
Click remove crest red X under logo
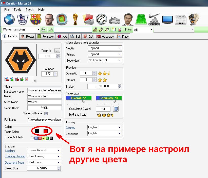tap(27, 79)
